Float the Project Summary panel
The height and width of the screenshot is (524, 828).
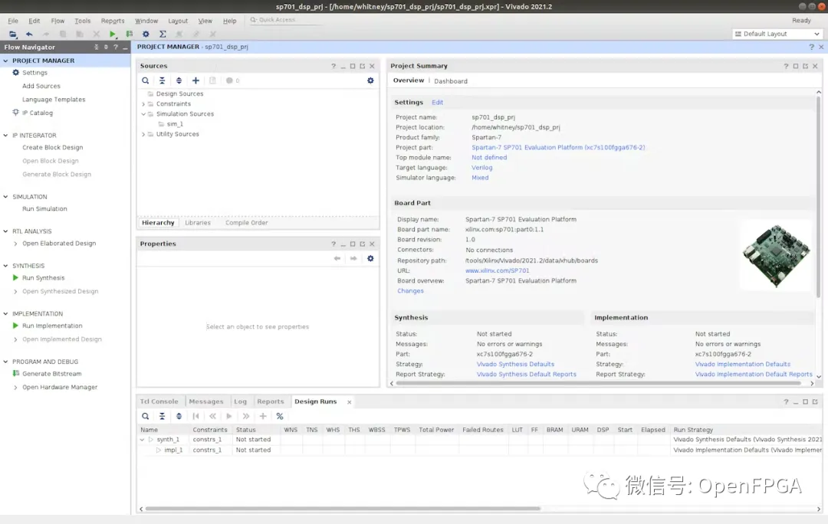pos(805,66)
